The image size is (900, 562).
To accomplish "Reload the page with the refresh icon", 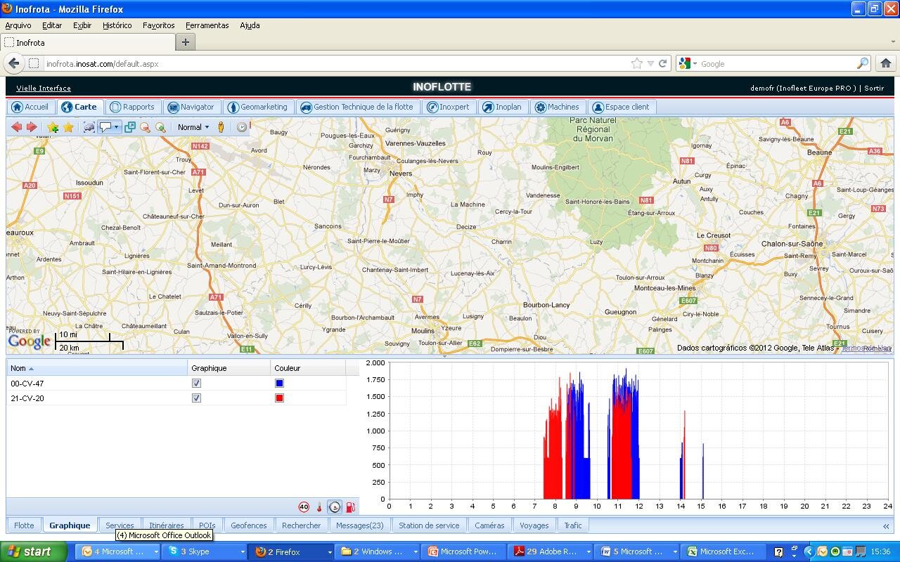I will pyautogui.click(x=662, y=63).
